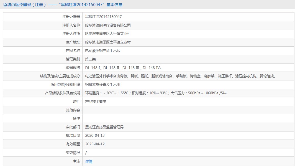The width and height of the screenshot is (295, 167).
Task: Click the address value in 注册人住所 row
Action: (x=108, y=34)
